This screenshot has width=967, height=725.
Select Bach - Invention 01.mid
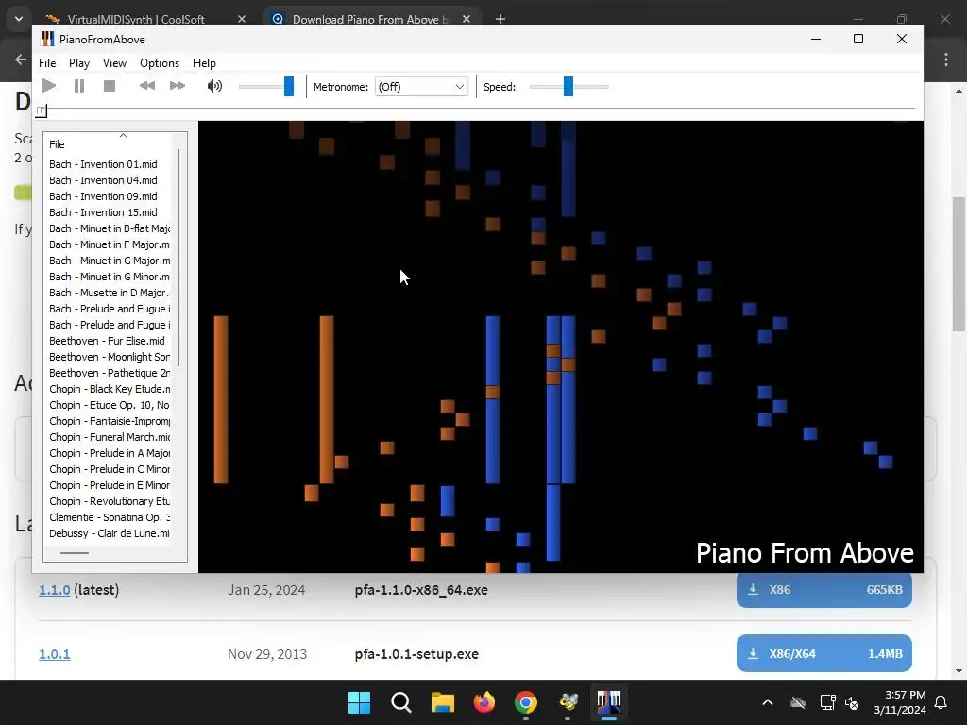click(x=103, y=164)
